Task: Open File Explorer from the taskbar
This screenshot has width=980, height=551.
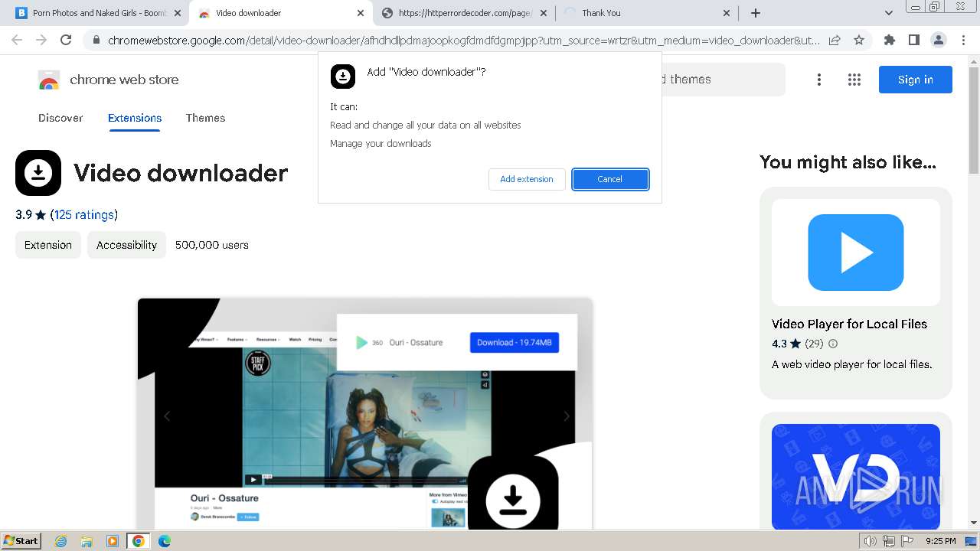Action: 87,541
